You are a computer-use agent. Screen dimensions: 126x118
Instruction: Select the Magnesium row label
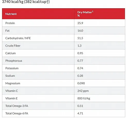point(13,83)
